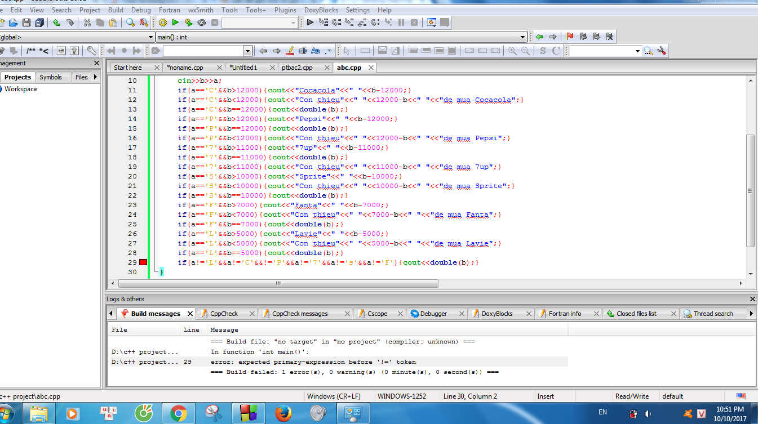The width and height of the screenshot is (758, 424).
Task: Click the Redo arrow icon
Action: coord(70,23)
